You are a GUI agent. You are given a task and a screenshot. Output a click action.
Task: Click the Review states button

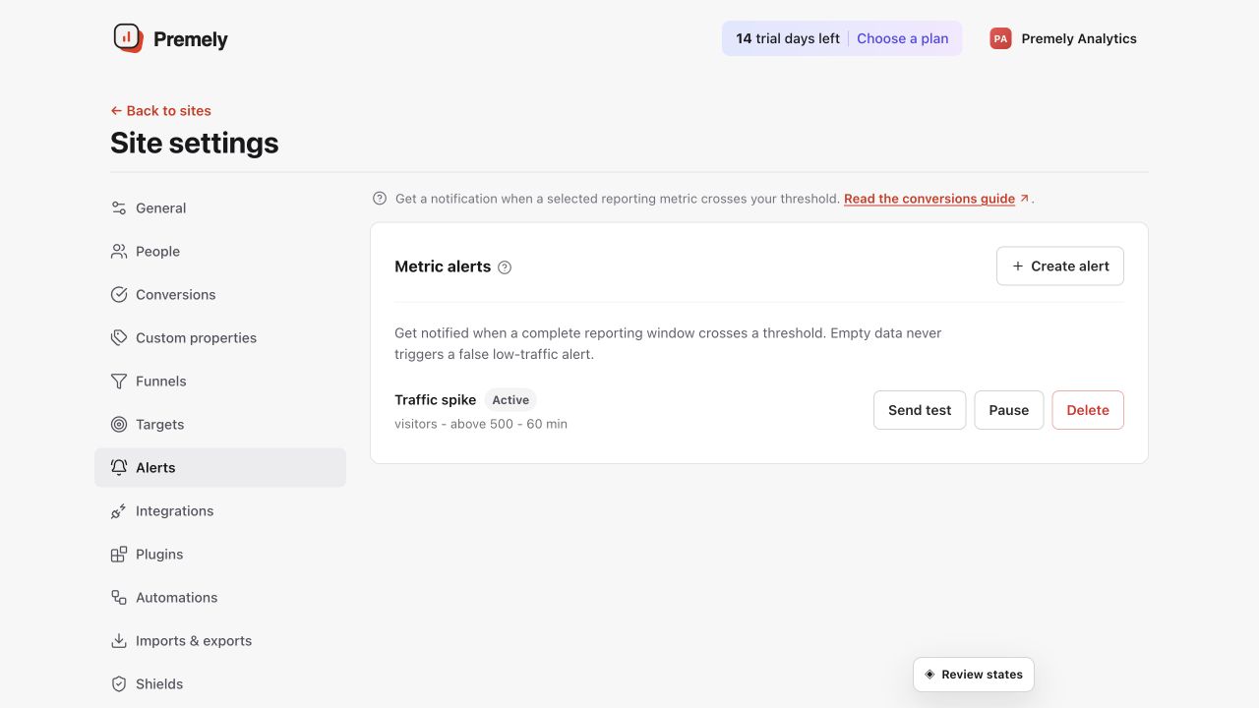point(974,675)
